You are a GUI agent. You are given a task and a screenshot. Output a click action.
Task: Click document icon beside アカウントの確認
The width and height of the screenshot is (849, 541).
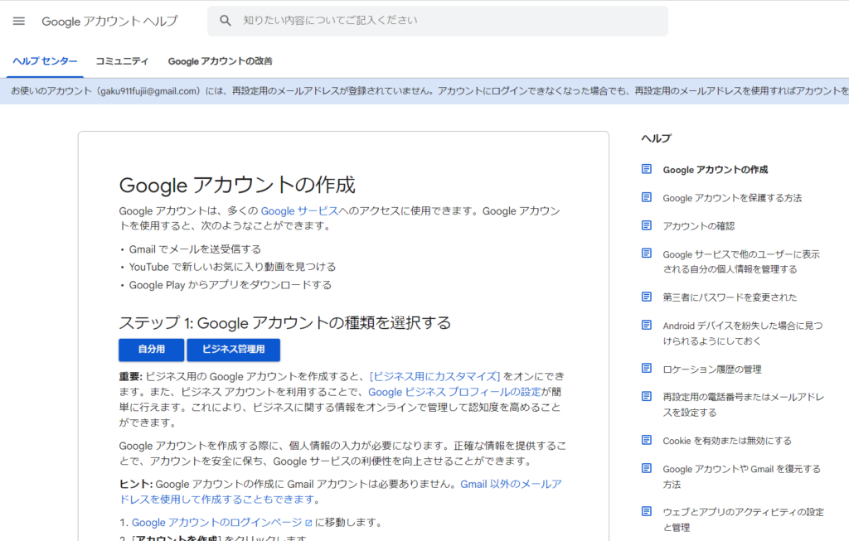tap(647, 225)
